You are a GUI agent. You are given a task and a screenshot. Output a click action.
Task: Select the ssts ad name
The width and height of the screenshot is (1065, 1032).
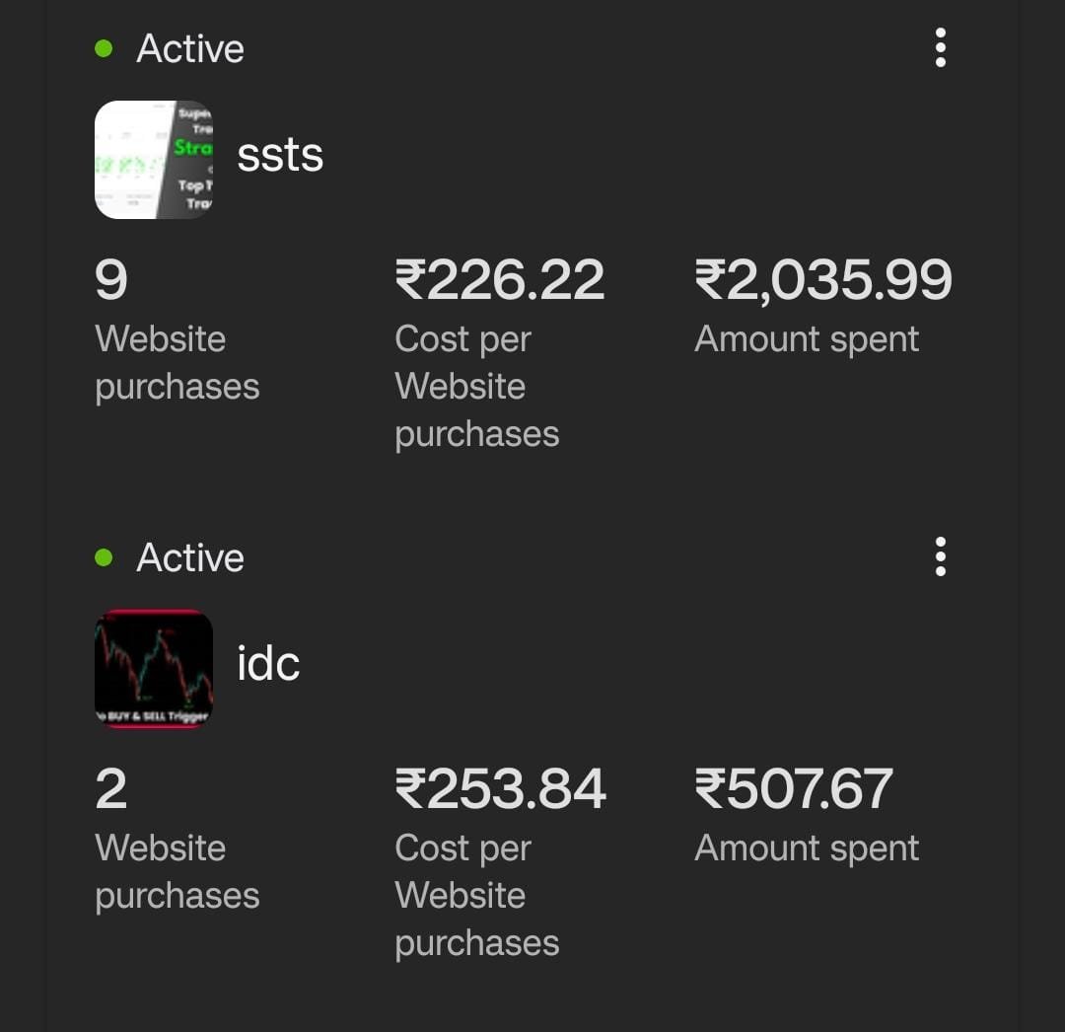[280, 156]
